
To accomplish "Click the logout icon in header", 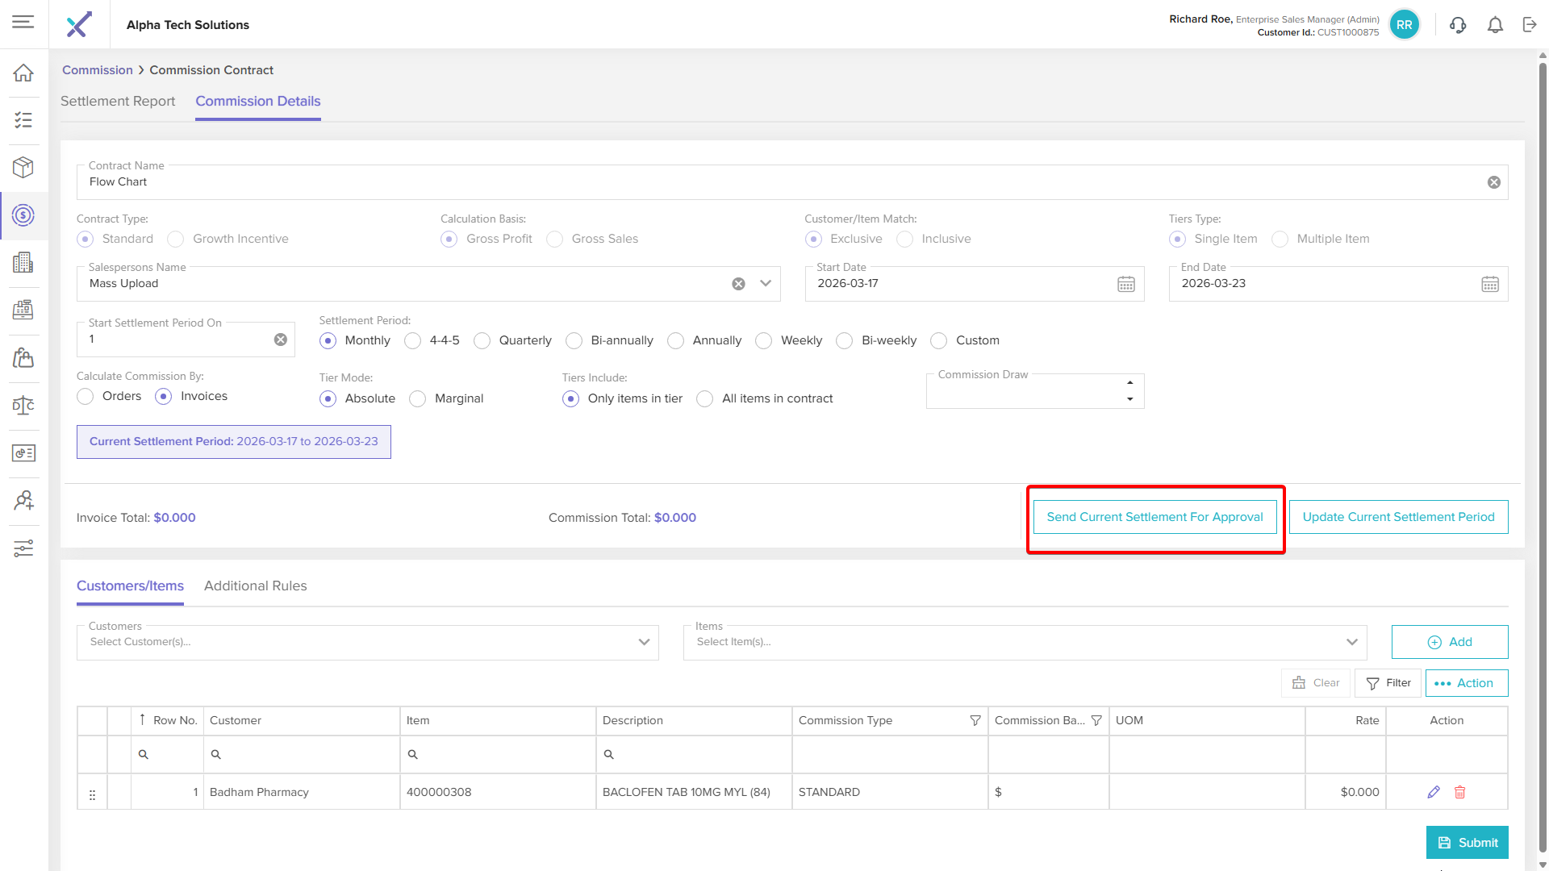I will [1530, 25].
